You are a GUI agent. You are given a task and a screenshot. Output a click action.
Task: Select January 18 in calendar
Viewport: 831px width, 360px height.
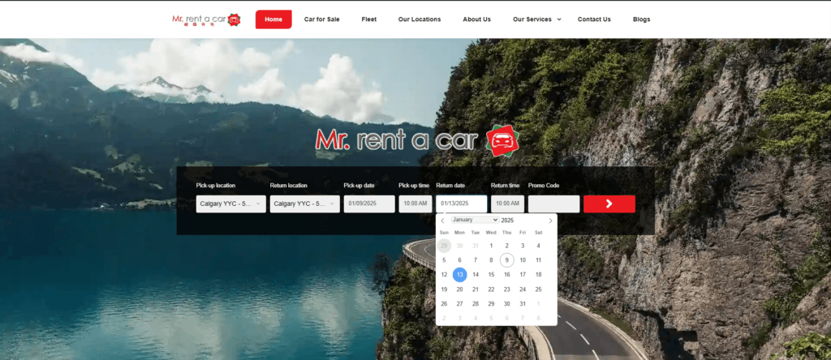click(x=539, y=275)
